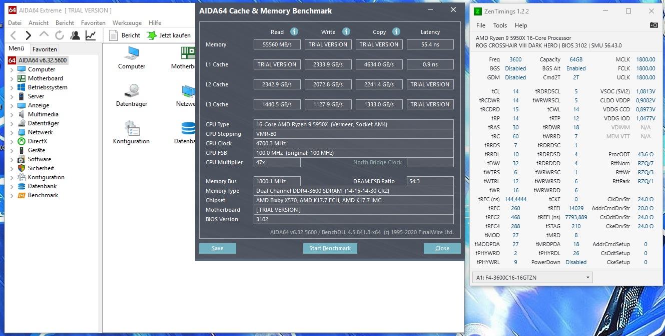Expand the Benchmark tree node
This screenshot has height=336, width=665.
coord(12,196)
